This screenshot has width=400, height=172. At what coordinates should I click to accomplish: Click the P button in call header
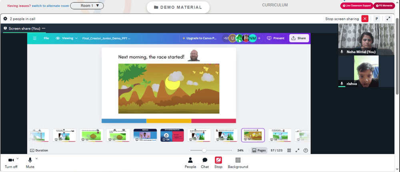(x=376, y=19)
